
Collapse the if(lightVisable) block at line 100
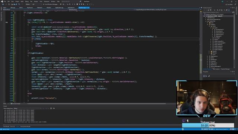click(15, 53)
